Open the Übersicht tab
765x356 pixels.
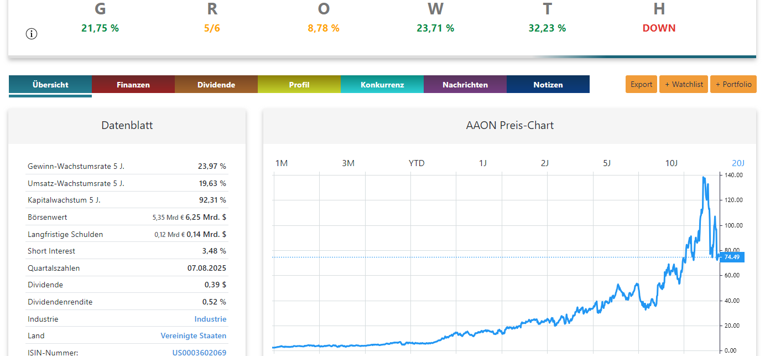click(x=50, y=85)
